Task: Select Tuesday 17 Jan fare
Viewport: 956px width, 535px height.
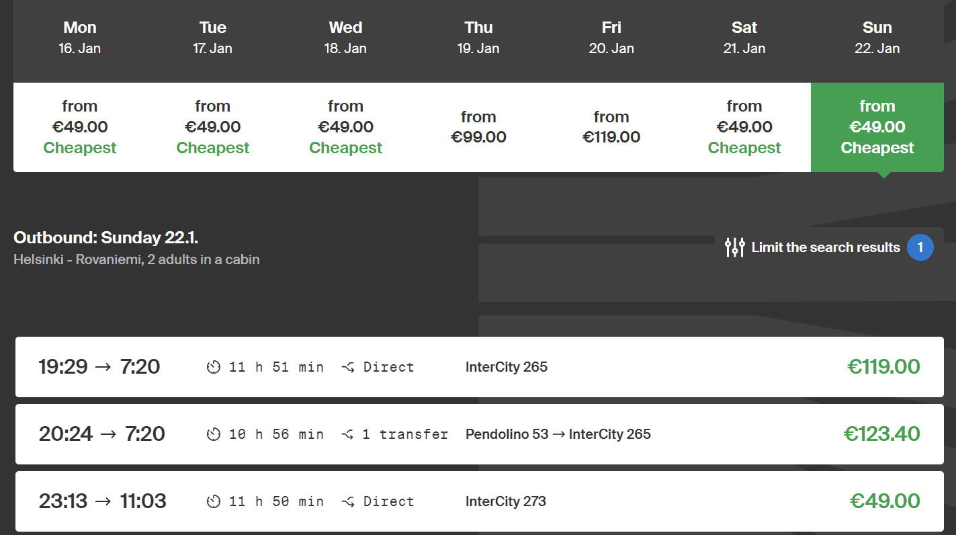Action: point(213,127)
